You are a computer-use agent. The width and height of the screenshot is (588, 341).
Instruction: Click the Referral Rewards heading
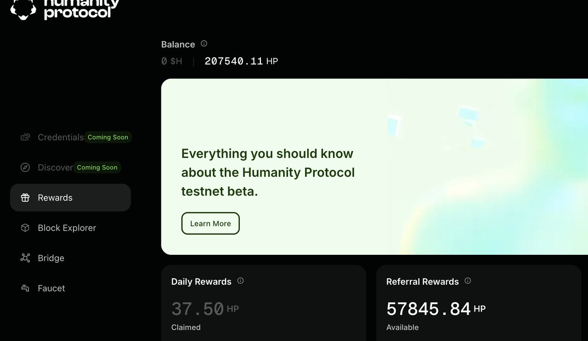[x=423, y=281]
